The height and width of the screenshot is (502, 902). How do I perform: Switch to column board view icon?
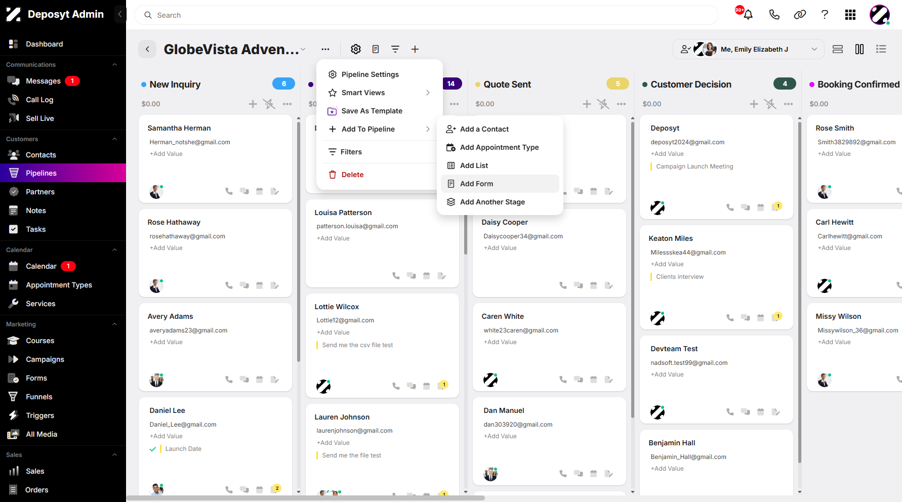859,49
